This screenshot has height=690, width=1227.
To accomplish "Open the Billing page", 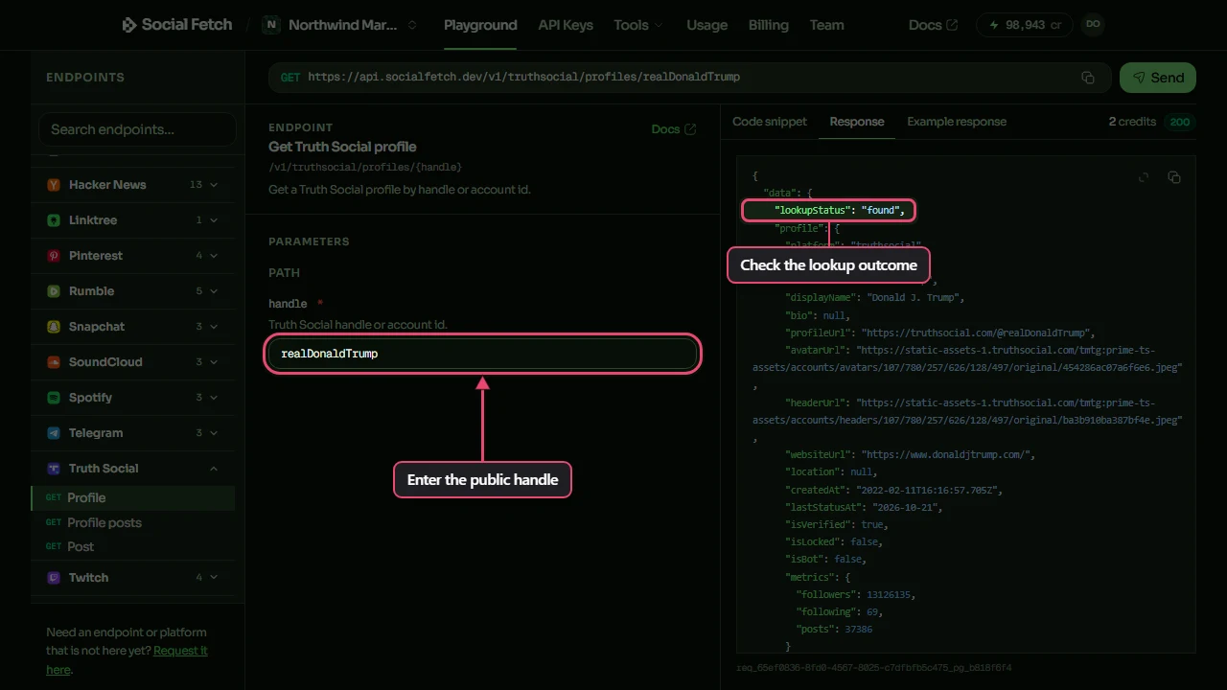I will tap(769, 25).
